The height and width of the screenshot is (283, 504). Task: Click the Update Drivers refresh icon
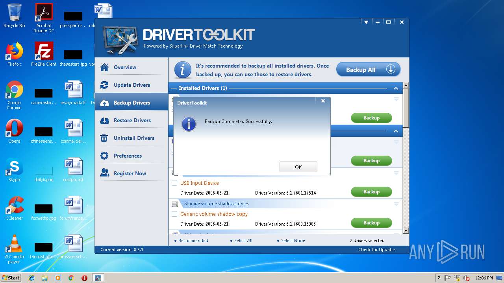[x=104, y=85]
